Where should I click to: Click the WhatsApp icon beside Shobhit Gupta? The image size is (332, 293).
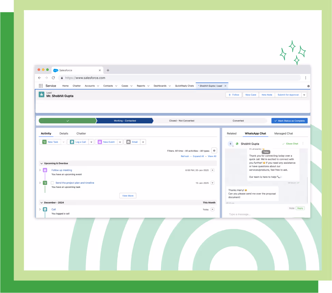(237, 144)
